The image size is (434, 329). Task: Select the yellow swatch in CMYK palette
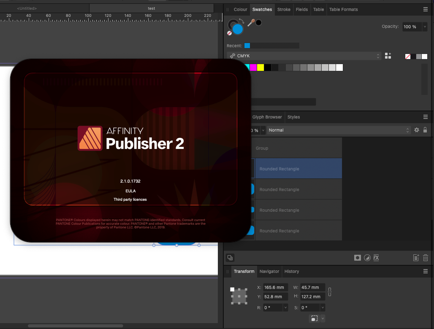pyautogui.click(x=260, y=67)
